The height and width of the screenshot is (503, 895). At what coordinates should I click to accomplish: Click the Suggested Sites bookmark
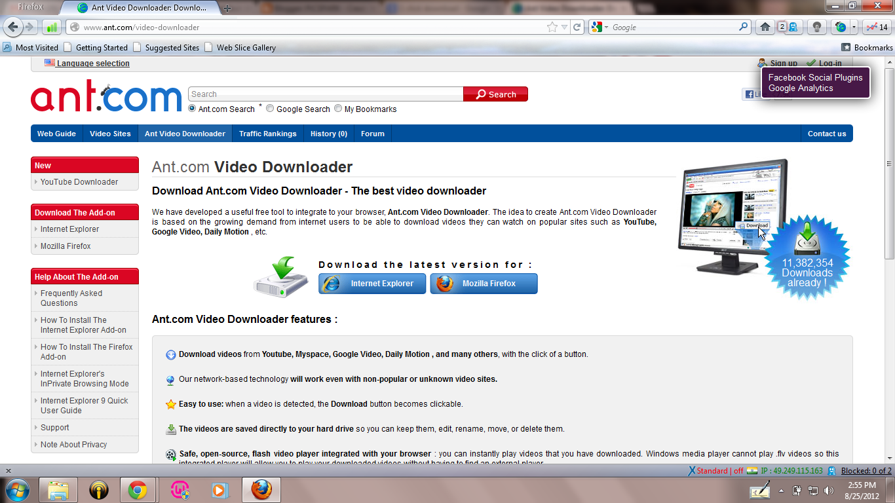[x=166, y=47]
